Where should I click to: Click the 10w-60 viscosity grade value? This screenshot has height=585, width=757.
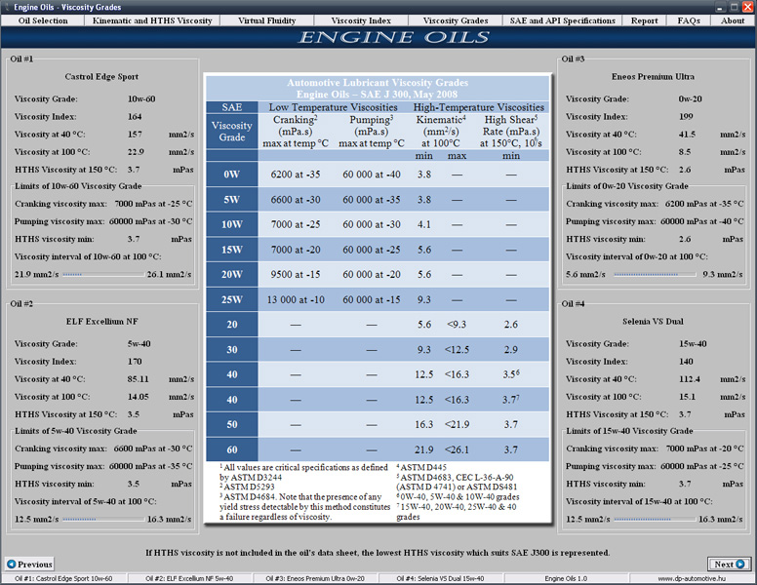[141, 98]
